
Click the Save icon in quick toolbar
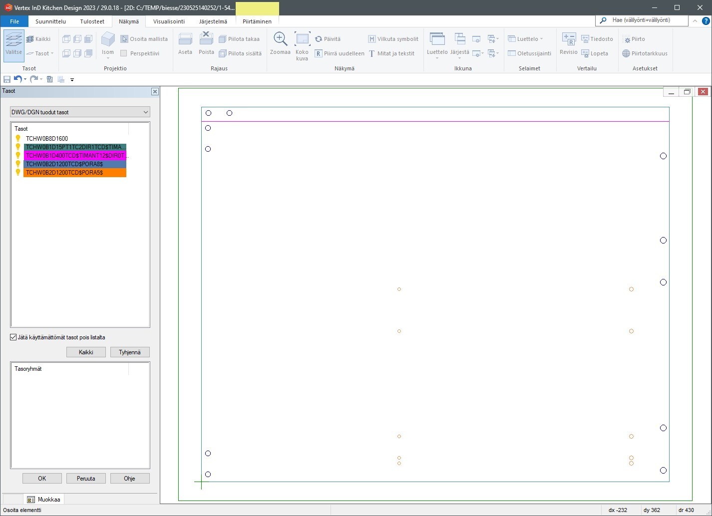pyautogui.click(x=7, y=79)
